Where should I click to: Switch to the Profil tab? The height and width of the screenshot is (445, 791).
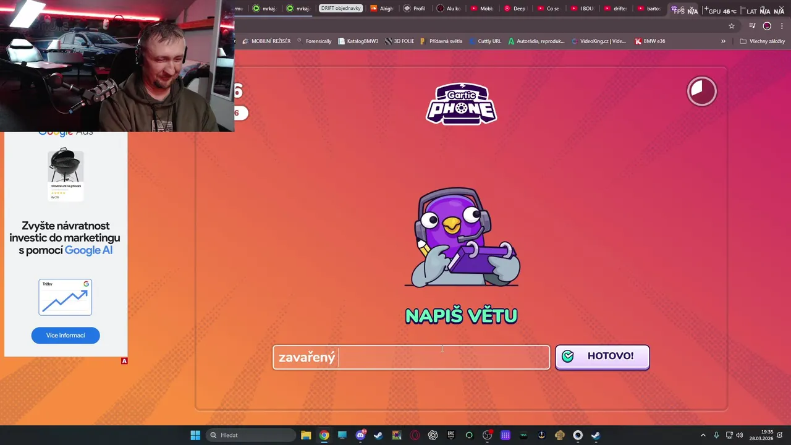[415, 9]
